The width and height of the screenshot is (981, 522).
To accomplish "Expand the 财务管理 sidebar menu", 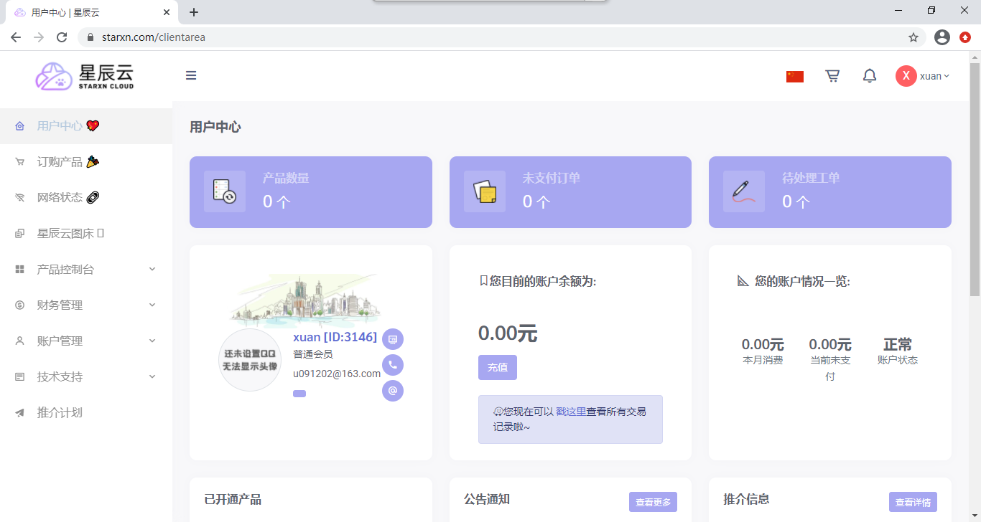I will coord(86,305).
